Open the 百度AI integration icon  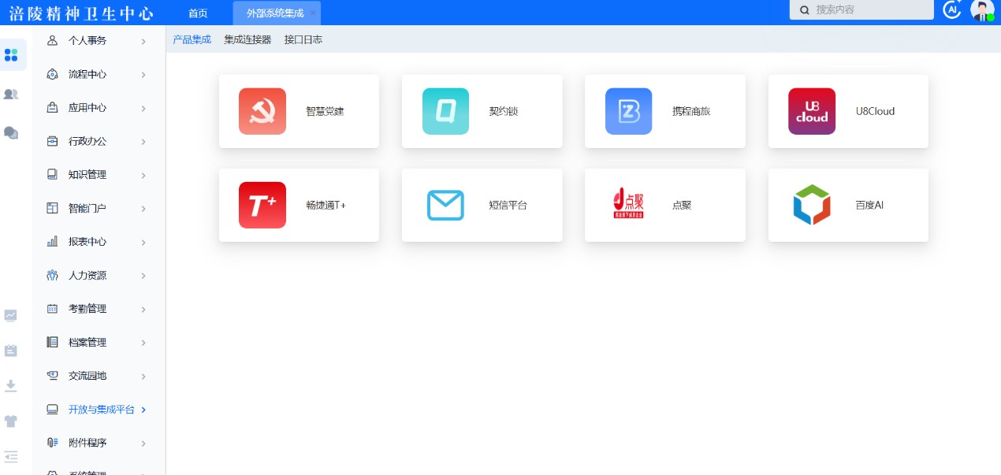pyautogui.click(x=812, y=205)
